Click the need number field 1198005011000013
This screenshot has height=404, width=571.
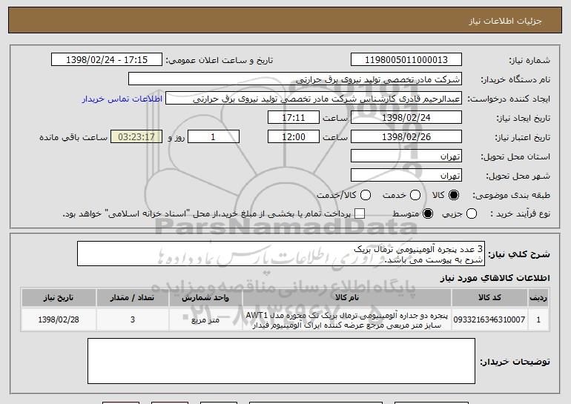pos(406,60)
